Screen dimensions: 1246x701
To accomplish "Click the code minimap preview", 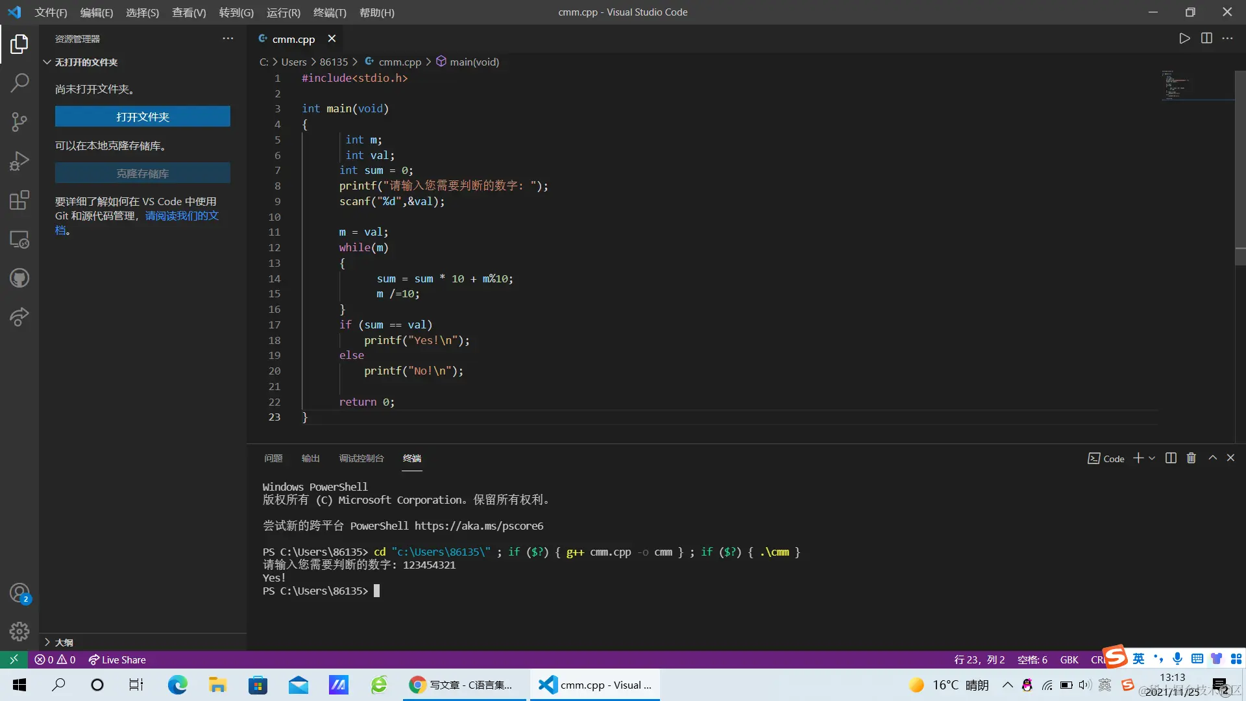I will coord(1176,86).
